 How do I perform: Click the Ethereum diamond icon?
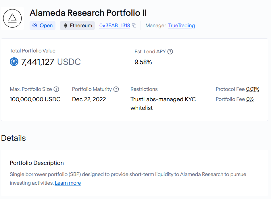pos(66,26)
